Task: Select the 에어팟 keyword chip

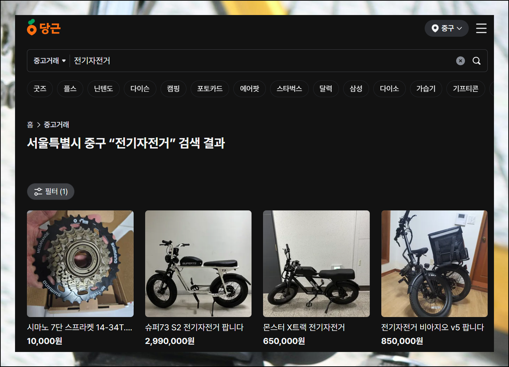Action: click(249, 89)
